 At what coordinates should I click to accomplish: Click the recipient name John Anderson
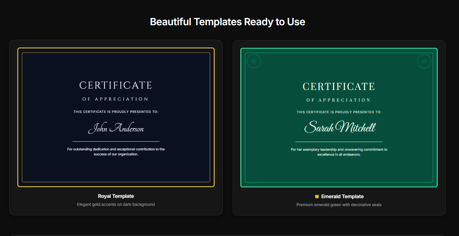(116, 129)
